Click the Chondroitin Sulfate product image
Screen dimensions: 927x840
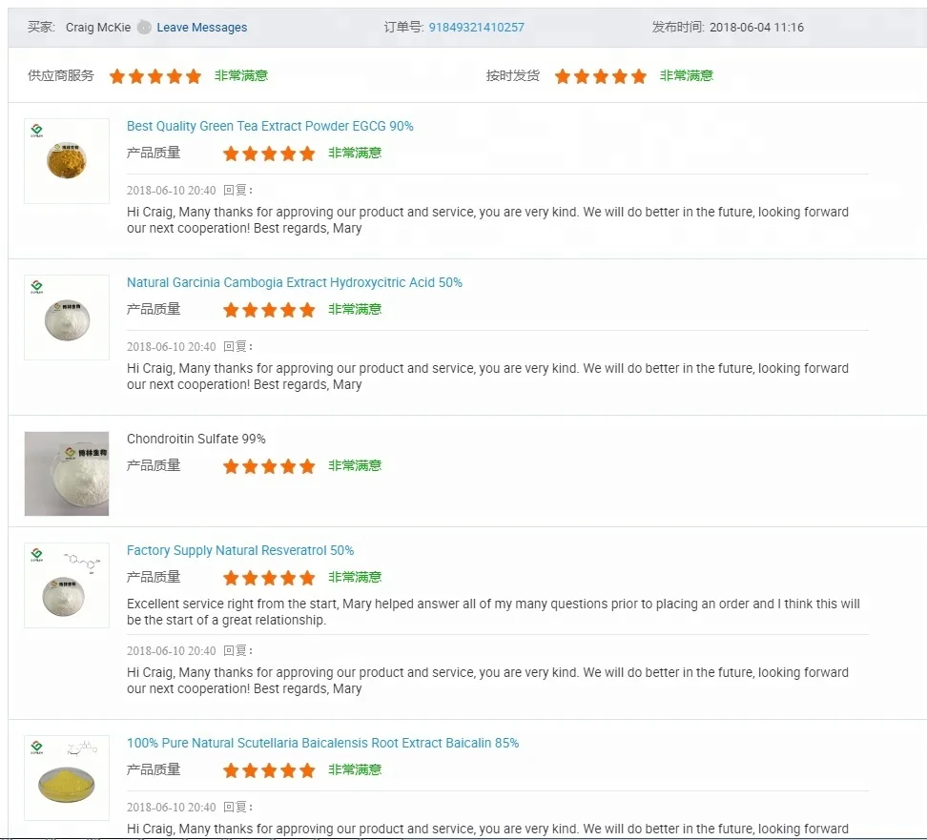tap(66, 474)
